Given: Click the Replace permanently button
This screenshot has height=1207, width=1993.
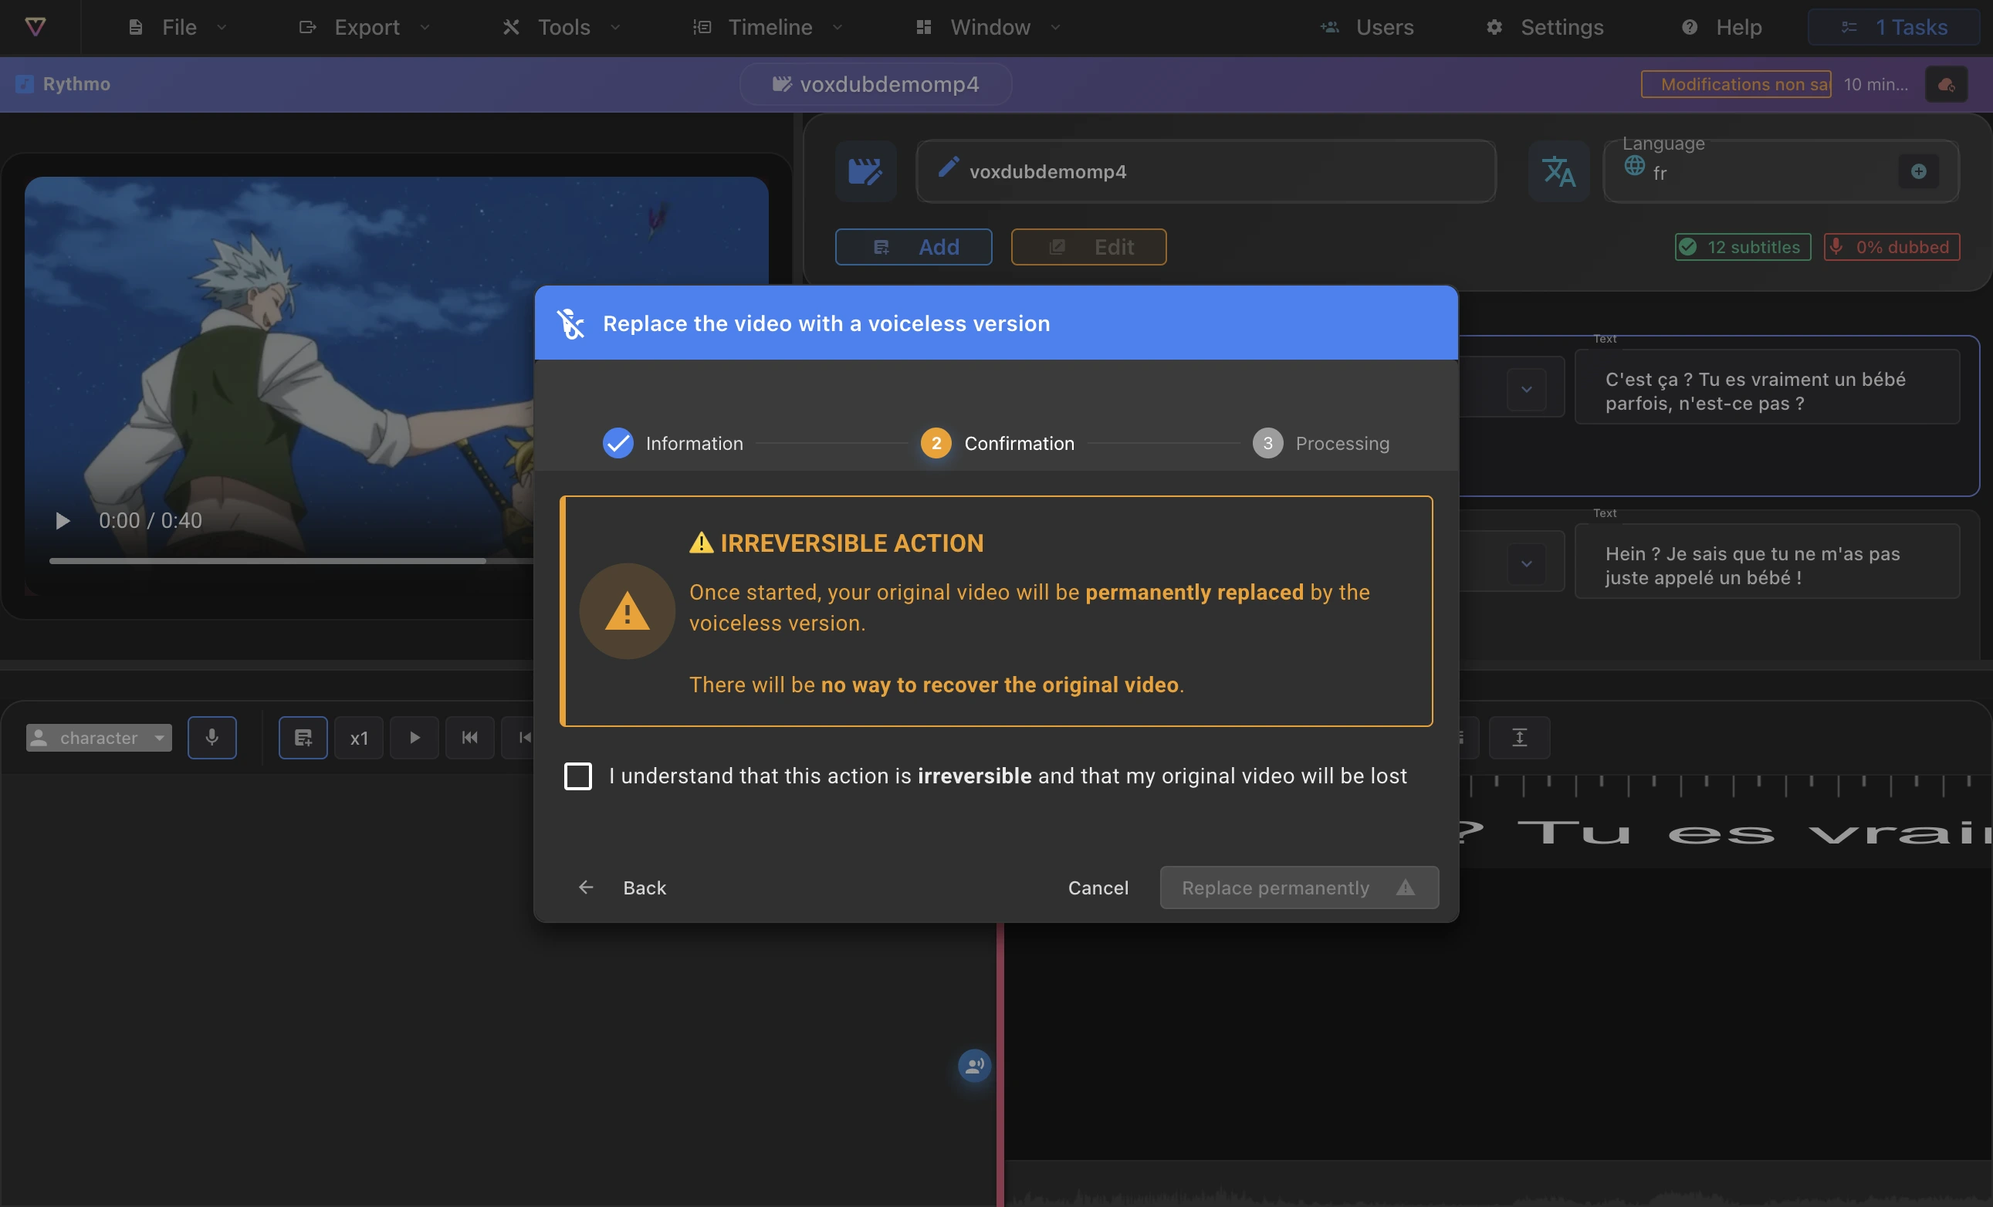Looking at the screenshot, I should click(x=1299, y=887).
